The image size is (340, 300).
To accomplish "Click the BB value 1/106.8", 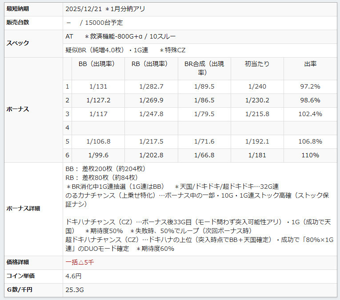I will tap(98, 141).
